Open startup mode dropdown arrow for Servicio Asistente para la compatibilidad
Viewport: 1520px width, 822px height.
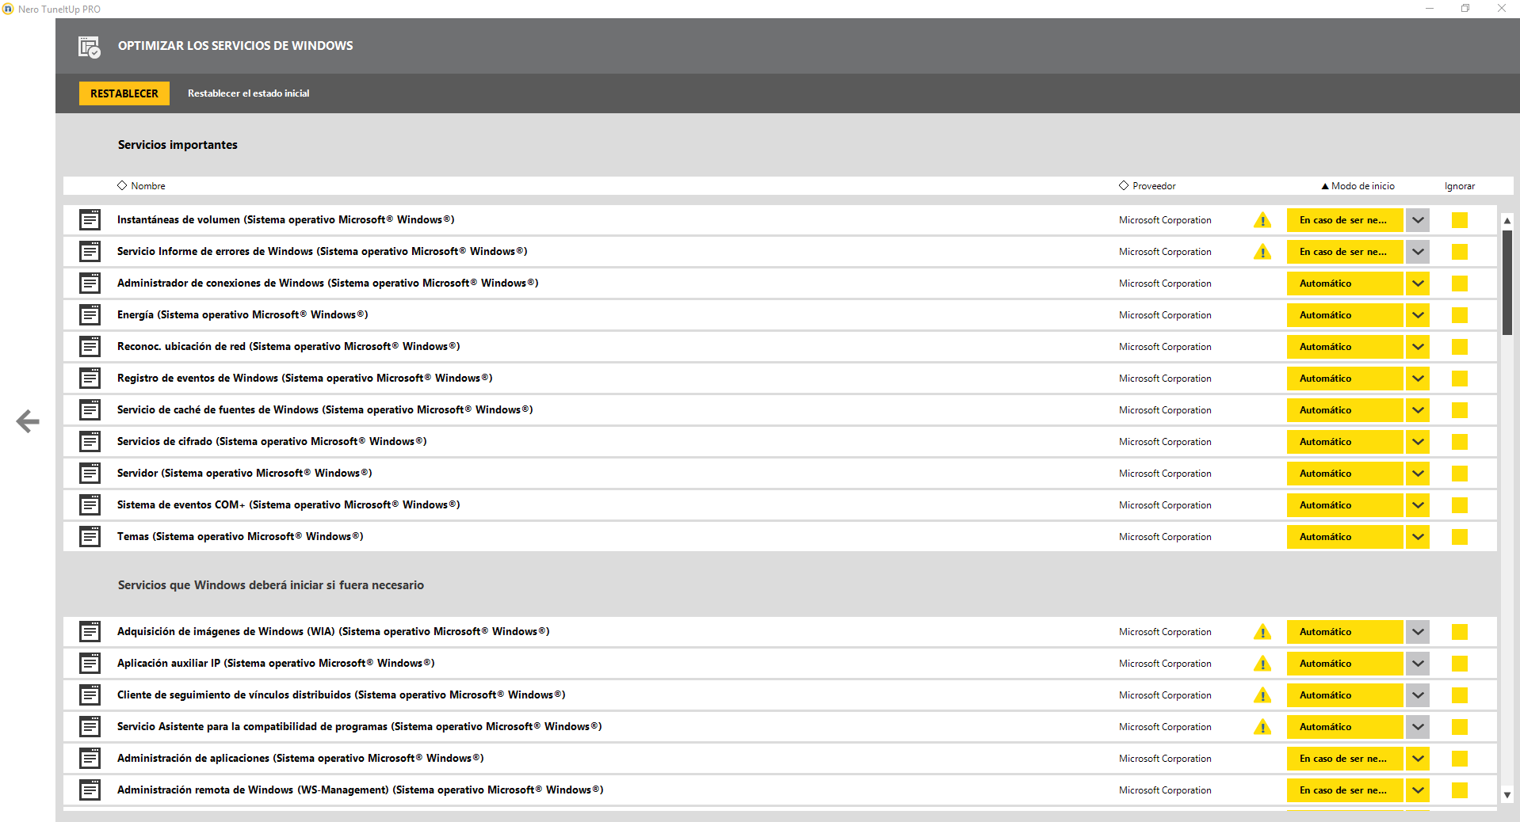pyautogui.click(x=1418, y=727)
